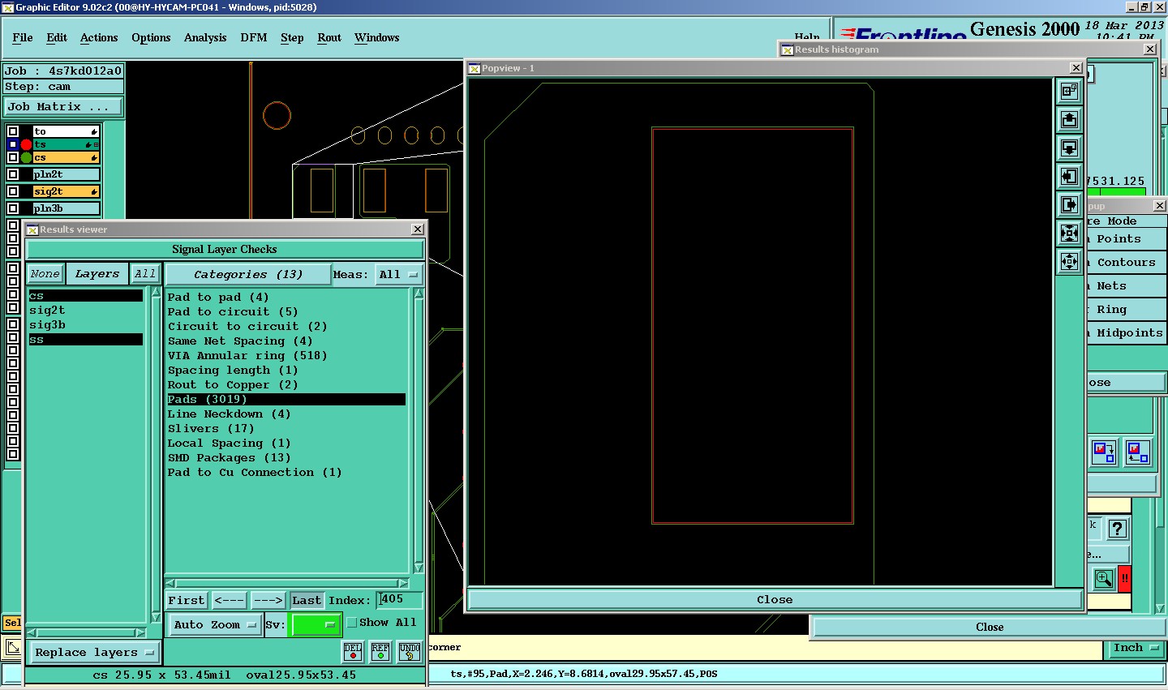Click the hand marker icon on the 'to' layer row

tap(94, 131)
